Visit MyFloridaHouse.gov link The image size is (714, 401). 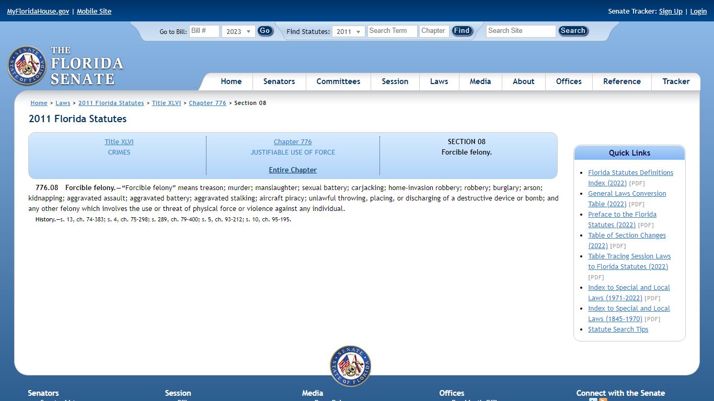coord(38,11)
